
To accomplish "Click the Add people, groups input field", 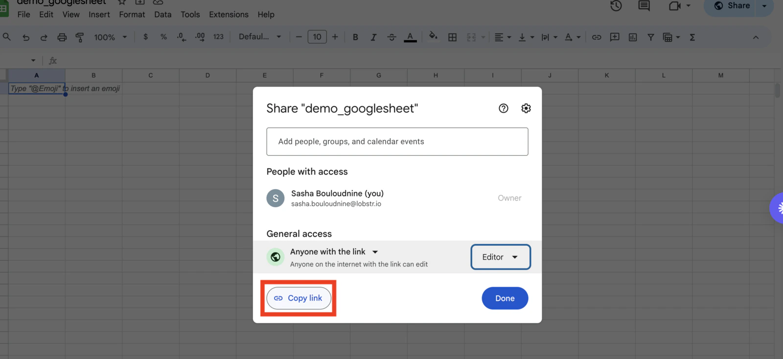I will point(397,142).
